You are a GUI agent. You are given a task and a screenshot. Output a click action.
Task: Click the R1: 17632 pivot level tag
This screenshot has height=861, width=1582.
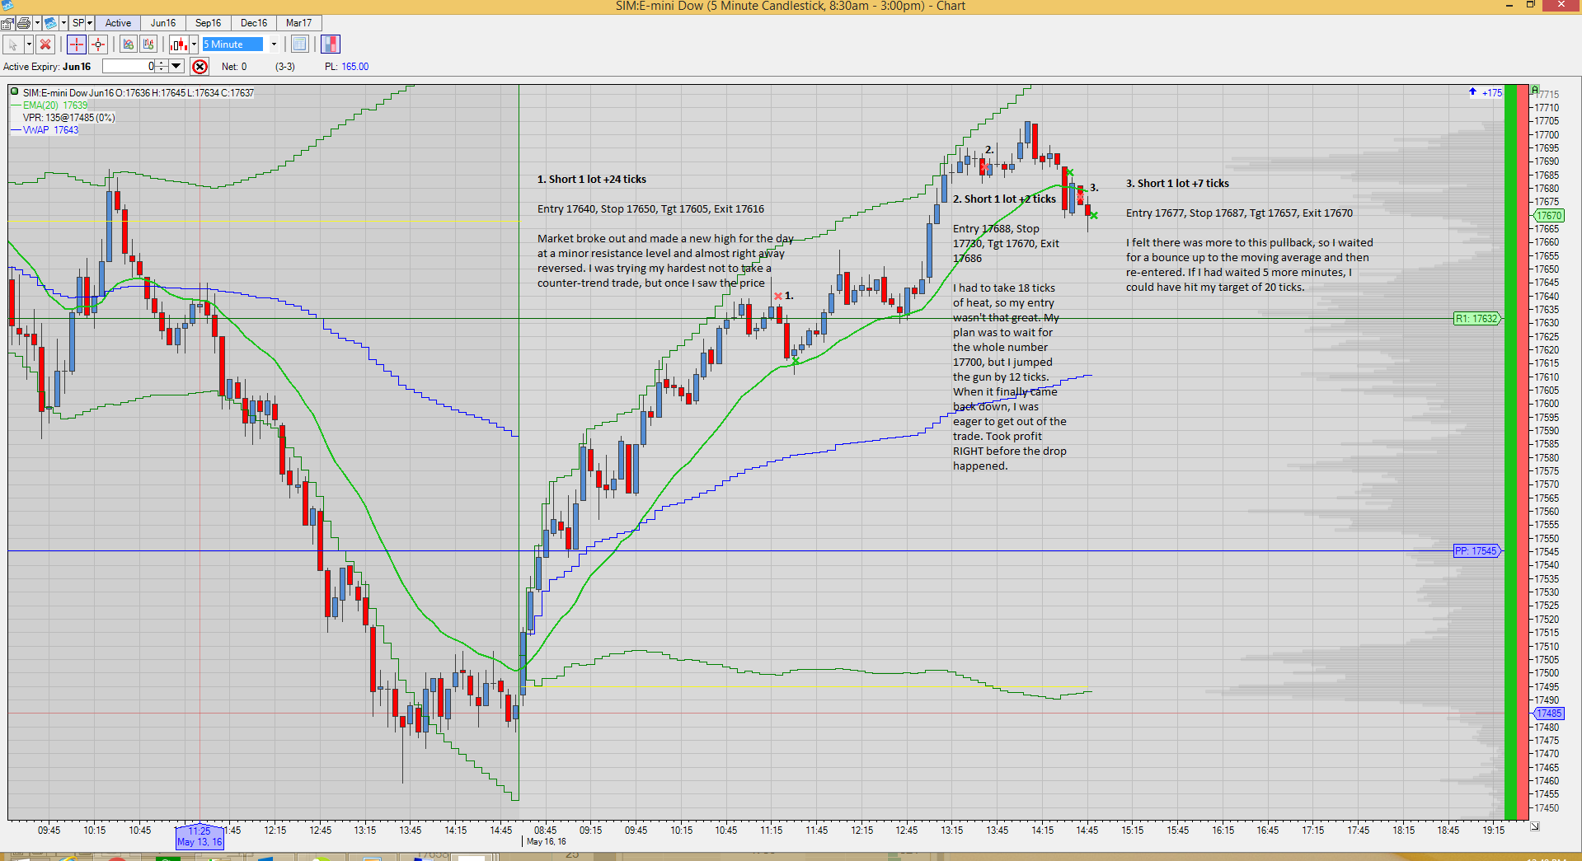[x=1476, y=319]
